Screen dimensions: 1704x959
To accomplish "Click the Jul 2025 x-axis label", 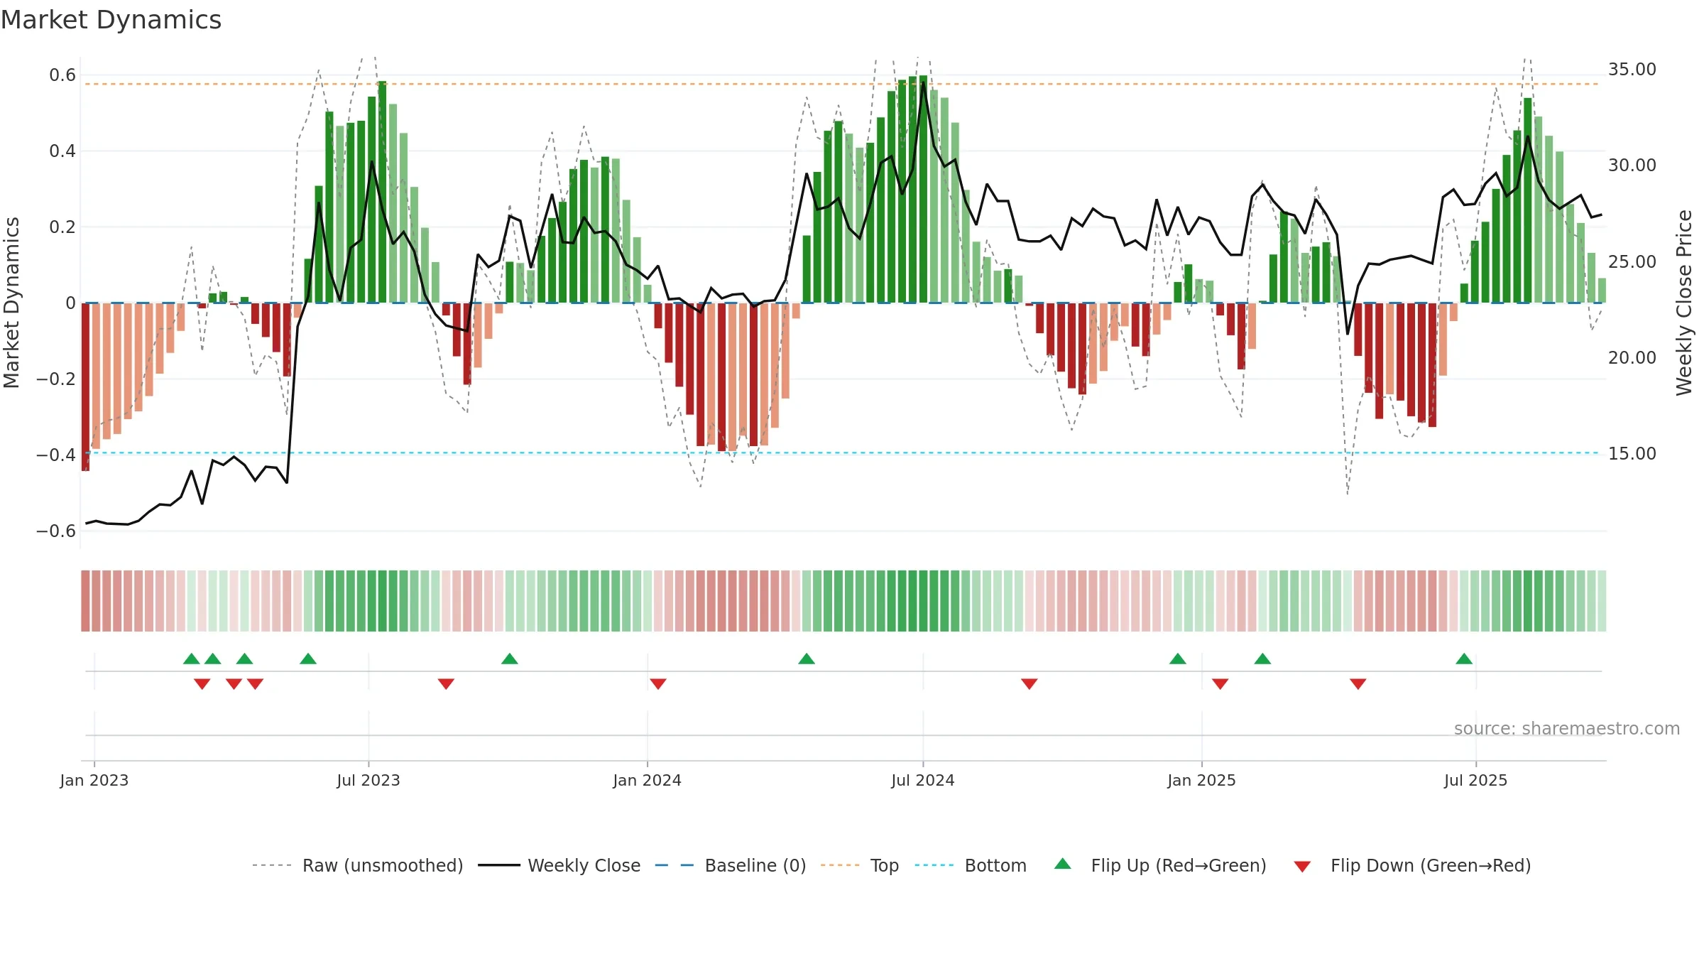I will [x=1476, y=780].
